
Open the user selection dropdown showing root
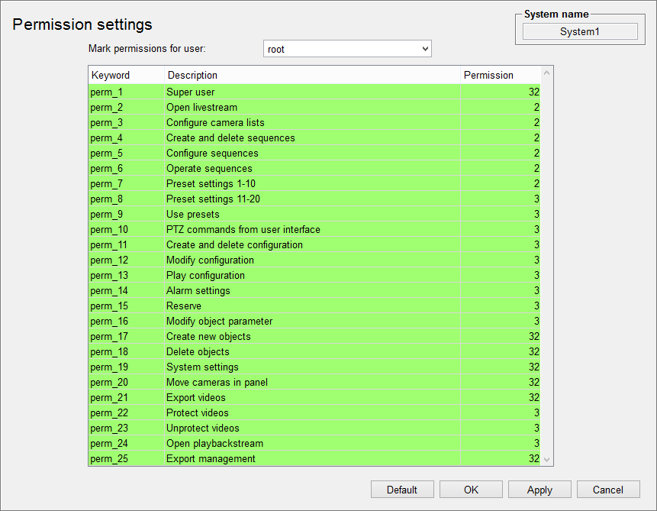tap(347, 49)
